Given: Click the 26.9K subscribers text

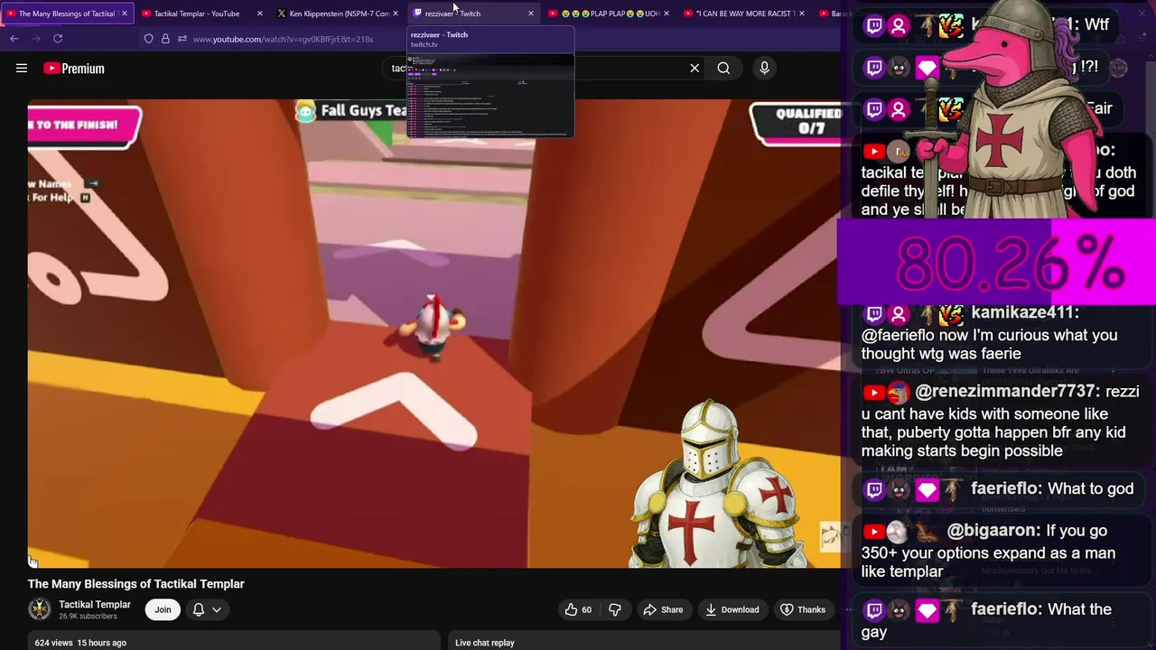Looking at the screenshot, I should [88, 617].
